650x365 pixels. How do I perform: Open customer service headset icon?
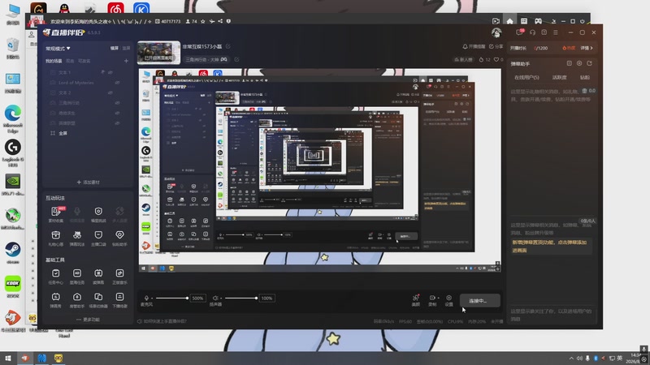533,32
